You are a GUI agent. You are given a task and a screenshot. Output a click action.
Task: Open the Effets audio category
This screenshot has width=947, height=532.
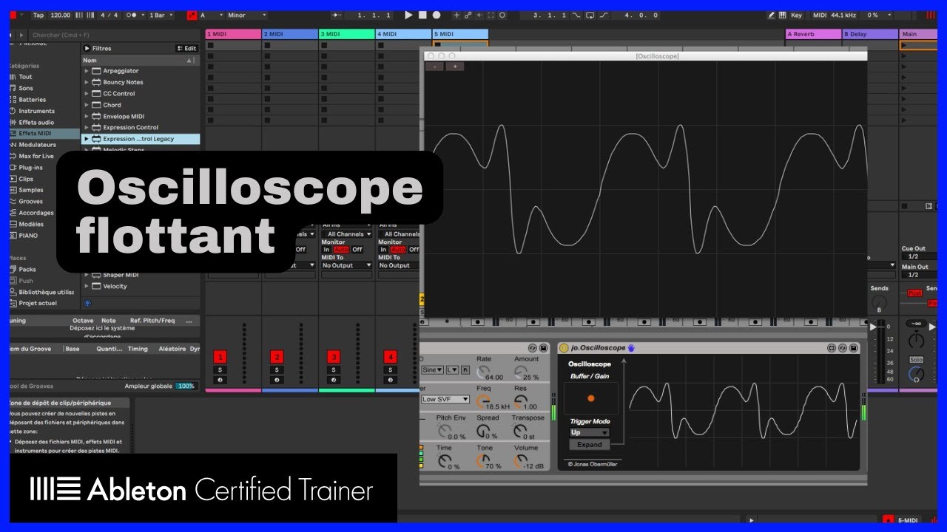point(36,123)
